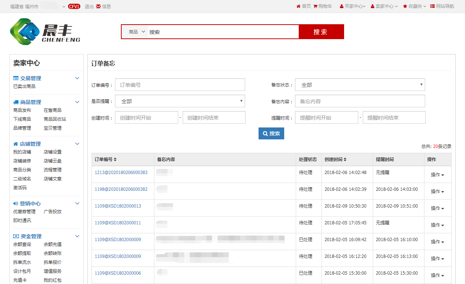This screenshot has width=465, height=284.
Task: Open order link 1213@2020180206000383
Action: click(121, 173)
